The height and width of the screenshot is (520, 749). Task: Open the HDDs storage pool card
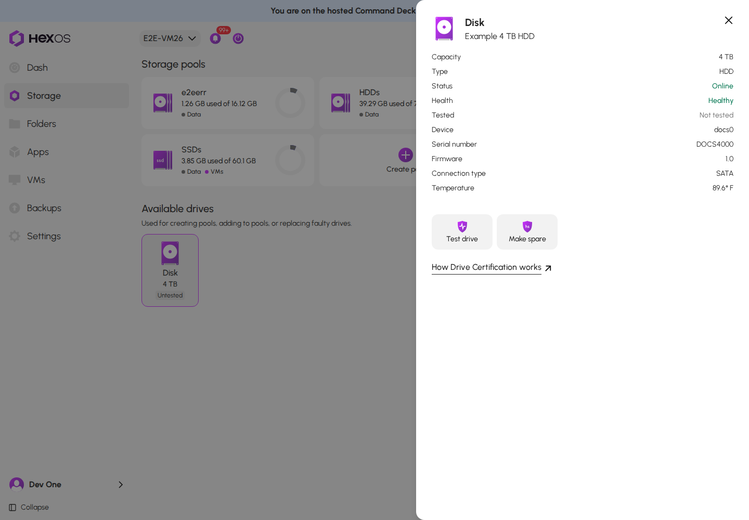(x=368, y=103)
